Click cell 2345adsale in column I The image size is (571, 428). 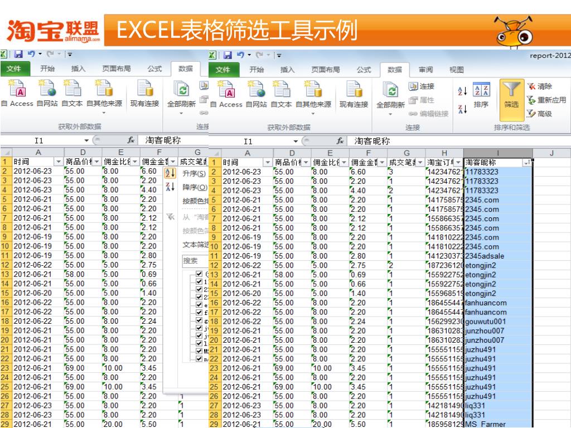[x=498, y=256]
